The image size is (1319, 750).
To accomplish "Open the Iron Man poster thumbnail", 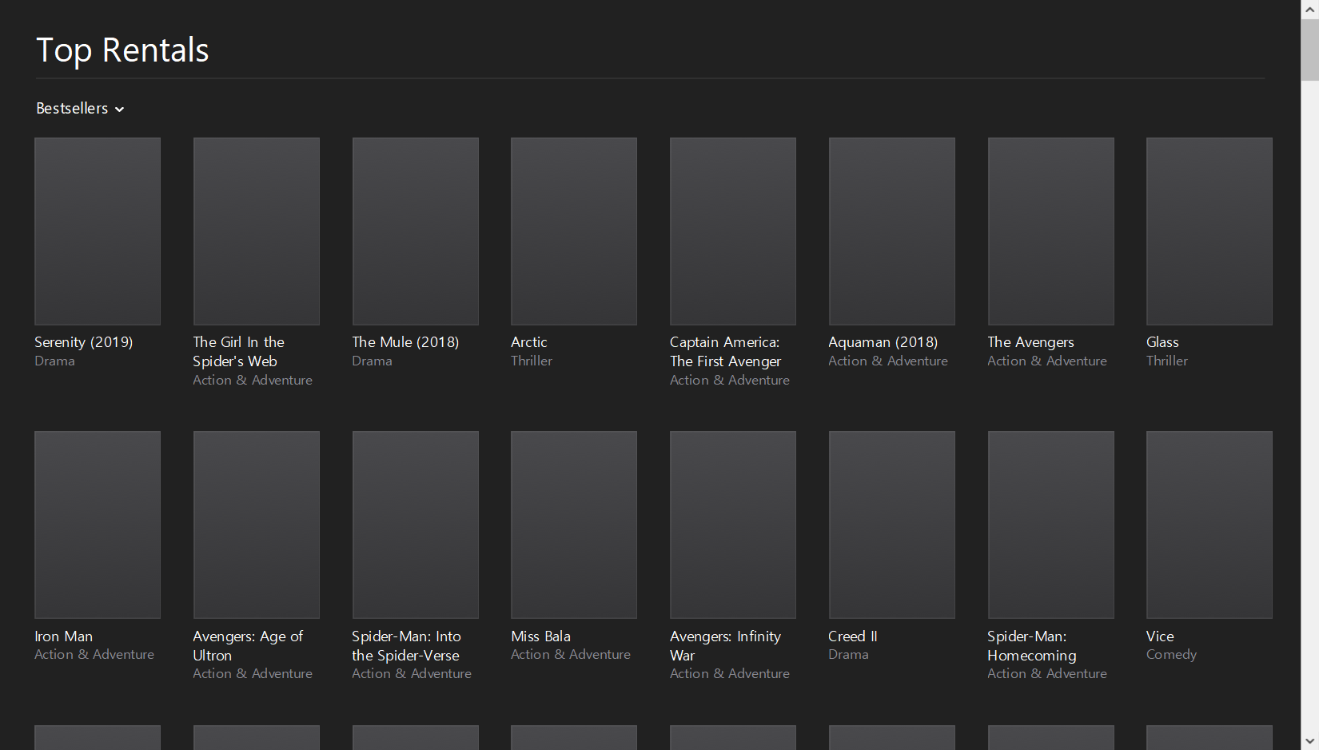I will click(98, 525).
